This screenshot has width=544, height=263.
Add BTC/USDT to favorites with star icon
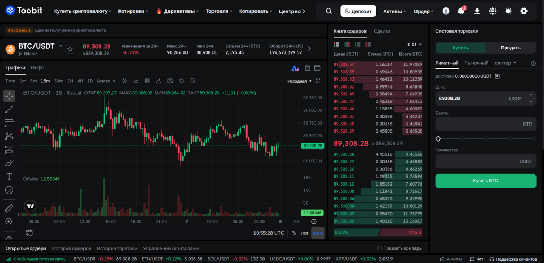click(70, 49)
